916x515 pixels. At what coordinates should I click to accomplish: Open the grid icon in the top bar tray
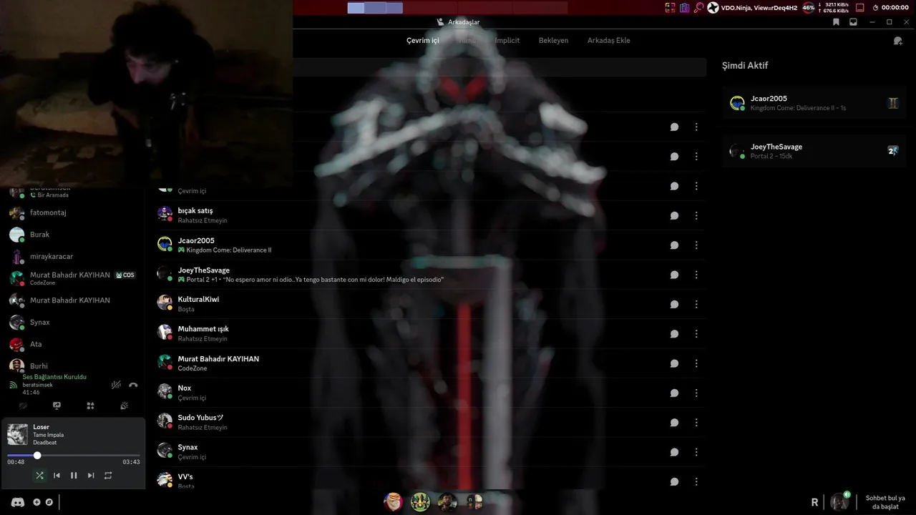(671, 8)
